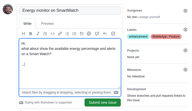
Task: Select the Write tab
Action: tap(27, 24)
